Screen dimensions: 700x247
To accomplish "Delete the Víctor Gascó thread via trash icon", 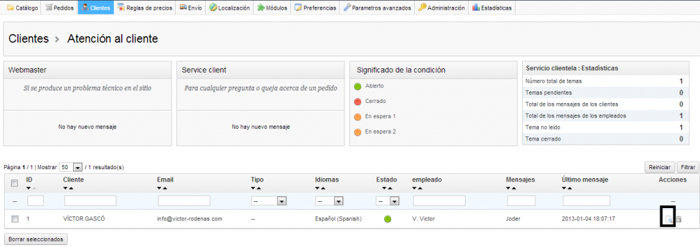I will coord(679,219).
